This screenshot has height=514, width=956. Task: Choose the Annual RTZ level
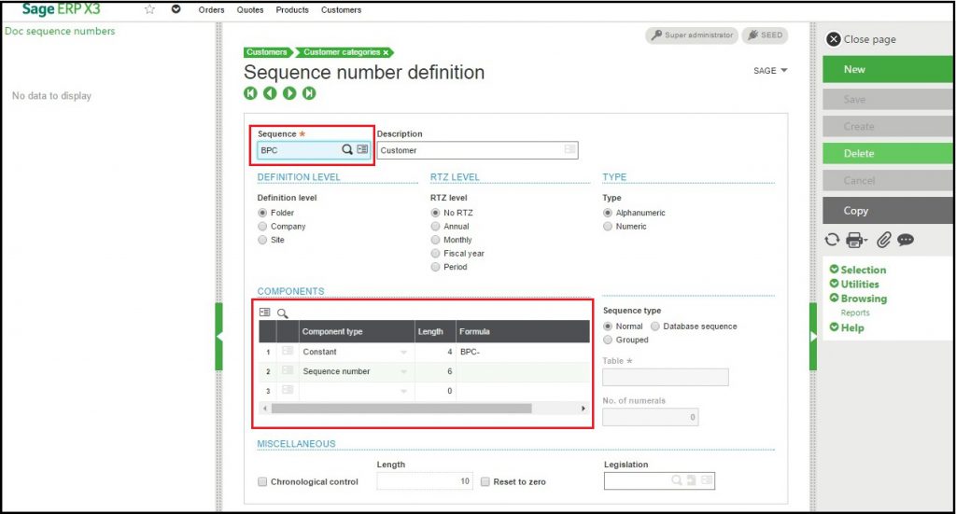436,227
